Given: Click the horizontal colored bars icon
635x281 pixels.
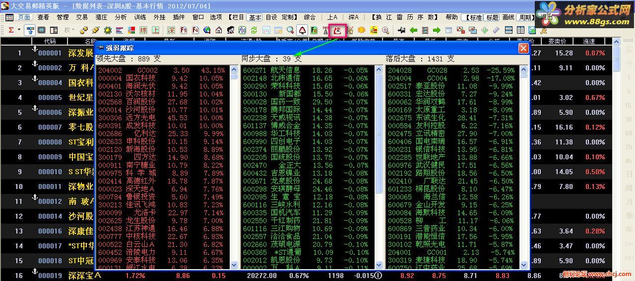Looking at the screenshot, I should pos(120,30).
